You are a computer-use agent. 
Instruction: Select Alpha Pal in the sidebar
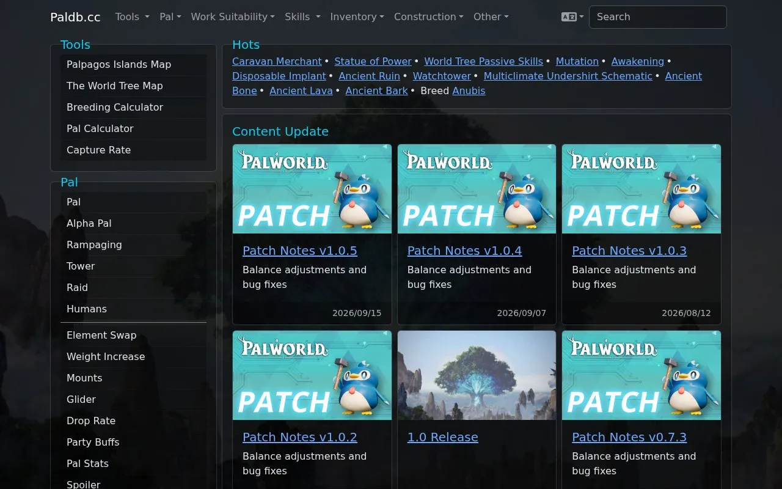pos(133,224)
